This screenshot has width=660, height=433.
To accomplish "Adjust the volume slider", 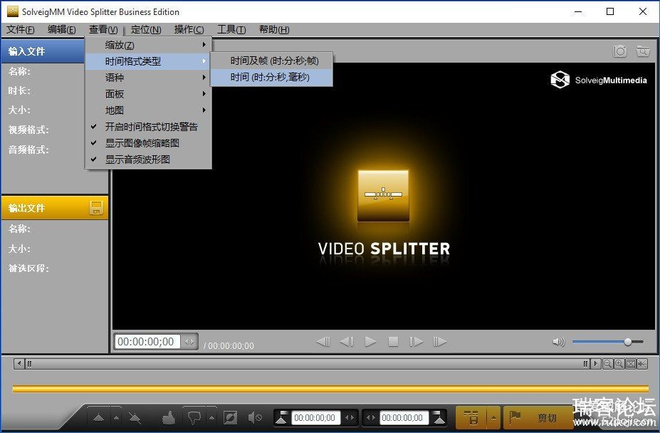I will click(608, 342).
